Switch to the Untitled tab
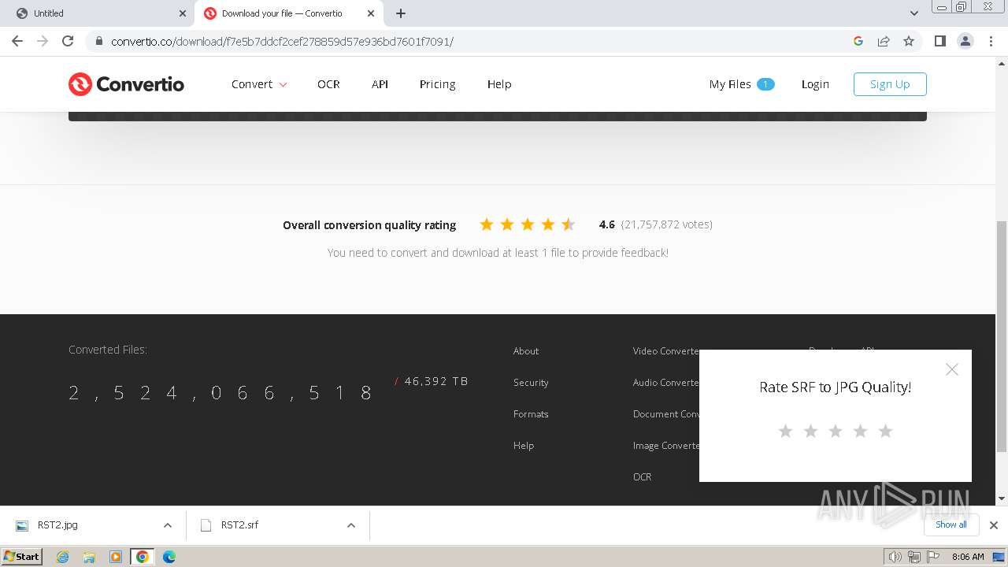 (x=98, y=13)
